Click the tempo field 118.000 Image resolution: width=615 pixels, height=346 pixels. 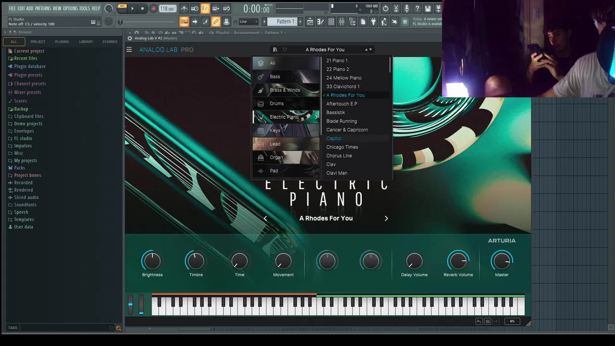[x=167, y=9]
